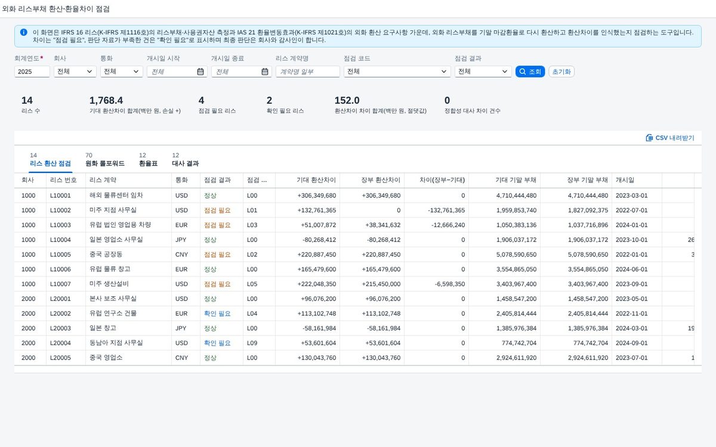This screenshot has height=447, width=716.
Task: Click the 리스 번호 column header
Action: tap(66, 180)
